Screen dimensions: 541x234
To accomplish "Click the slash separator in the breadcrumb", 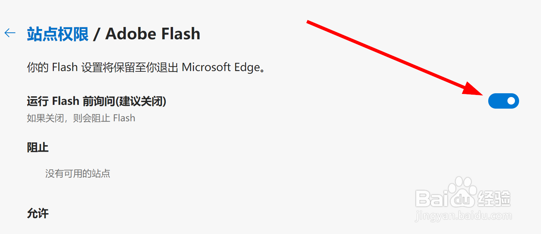I will pyautogui.click(x=97, y=35).
